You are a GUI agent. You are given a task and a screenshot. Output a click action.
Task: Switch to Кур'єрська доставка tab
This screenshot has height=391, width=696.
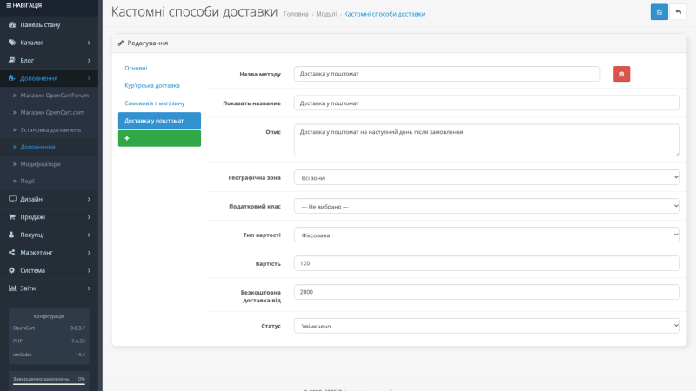click(x=152, y=85)
